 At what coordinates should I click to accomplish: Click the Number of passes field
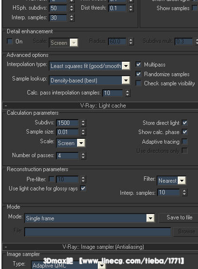coord(67,156)
